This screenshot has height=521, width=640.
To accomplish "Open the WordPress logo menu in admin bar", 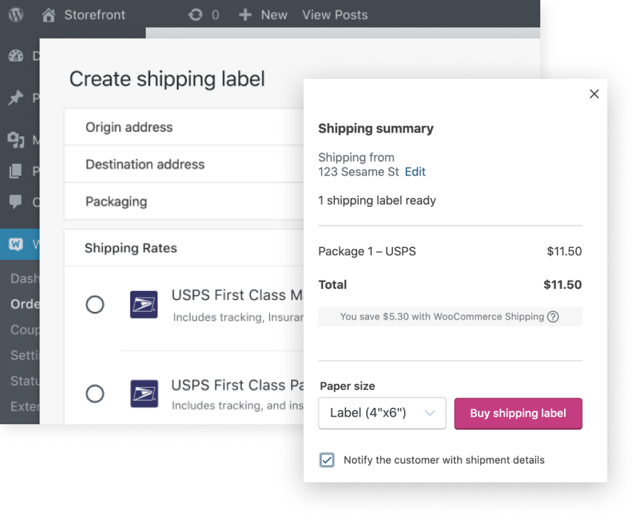I will 15,14.
